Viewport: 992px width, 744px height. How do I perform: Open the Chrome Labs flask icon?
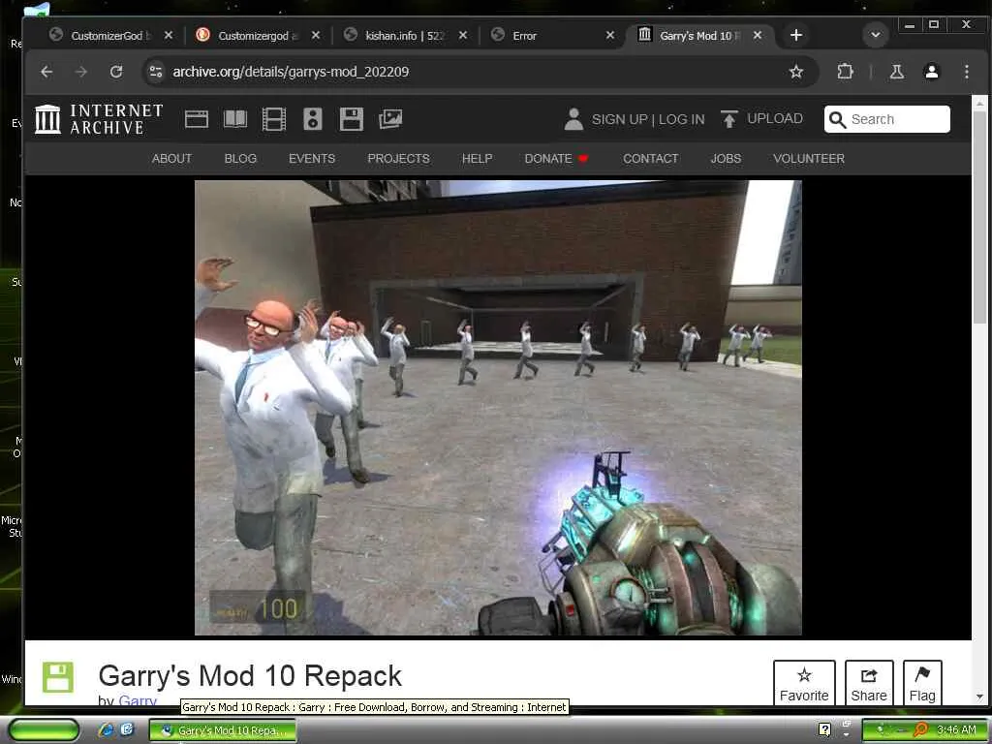click(x=896, y=72)
